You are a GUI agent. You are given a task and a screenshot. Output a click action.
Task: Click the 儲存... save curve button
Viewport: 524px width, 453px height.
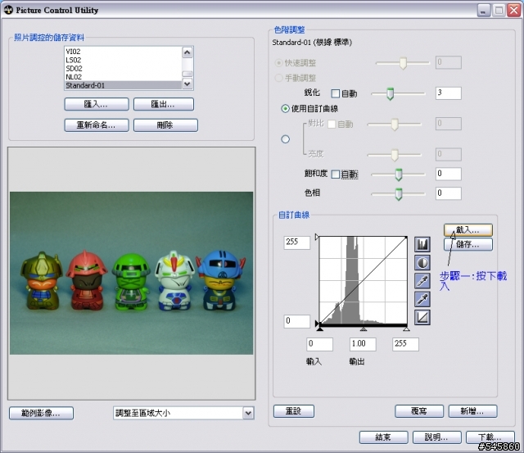468,244
